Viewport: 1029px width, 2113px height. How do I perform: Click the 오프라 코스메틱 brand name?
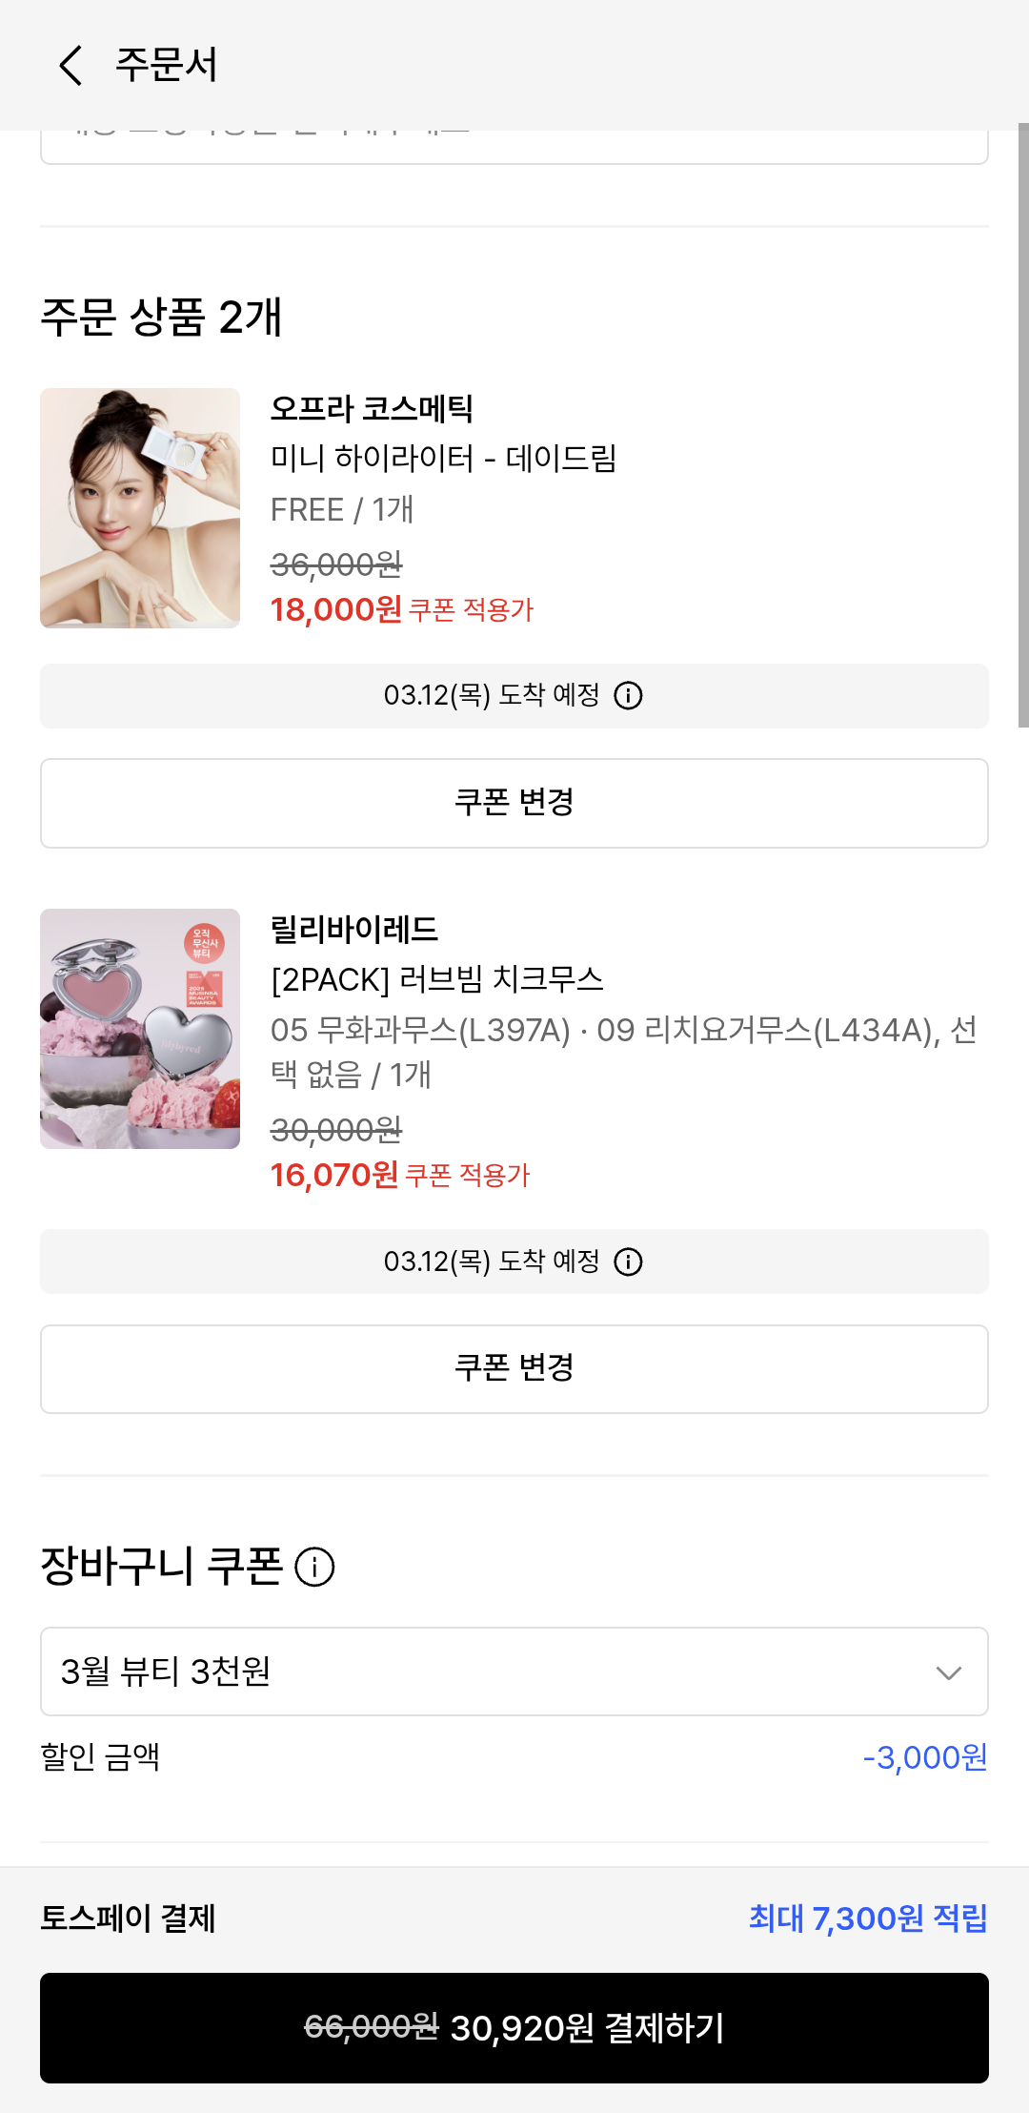click(x=372, y=409)
